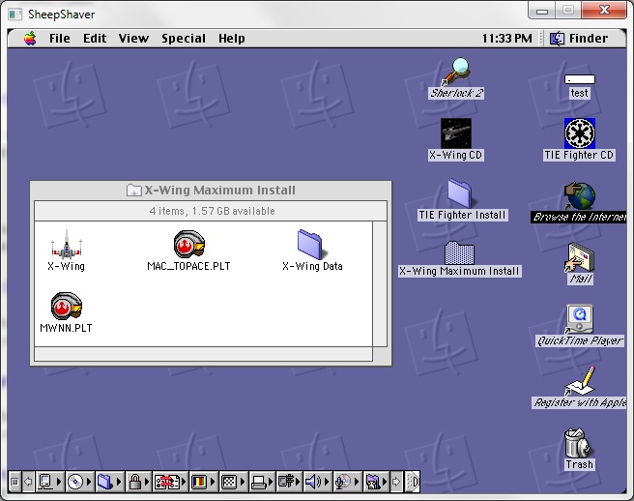Select the Trash icon

579,449
